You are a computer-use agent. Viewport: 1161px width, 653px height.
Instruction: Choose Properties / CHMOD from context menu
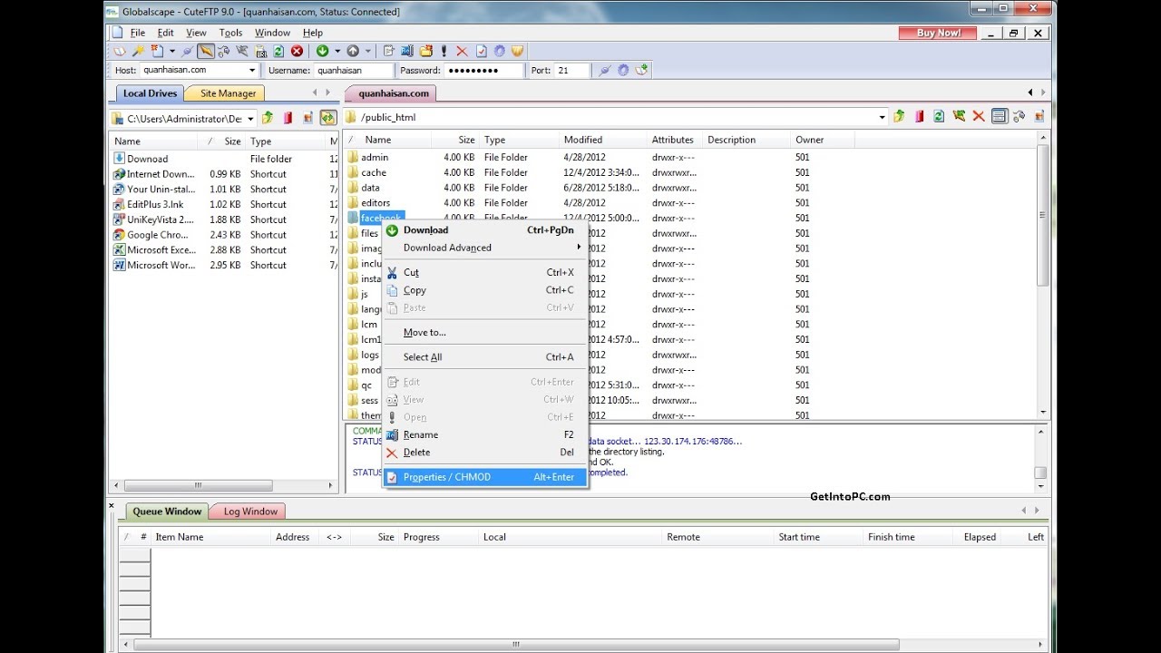[x=485, y=477]
